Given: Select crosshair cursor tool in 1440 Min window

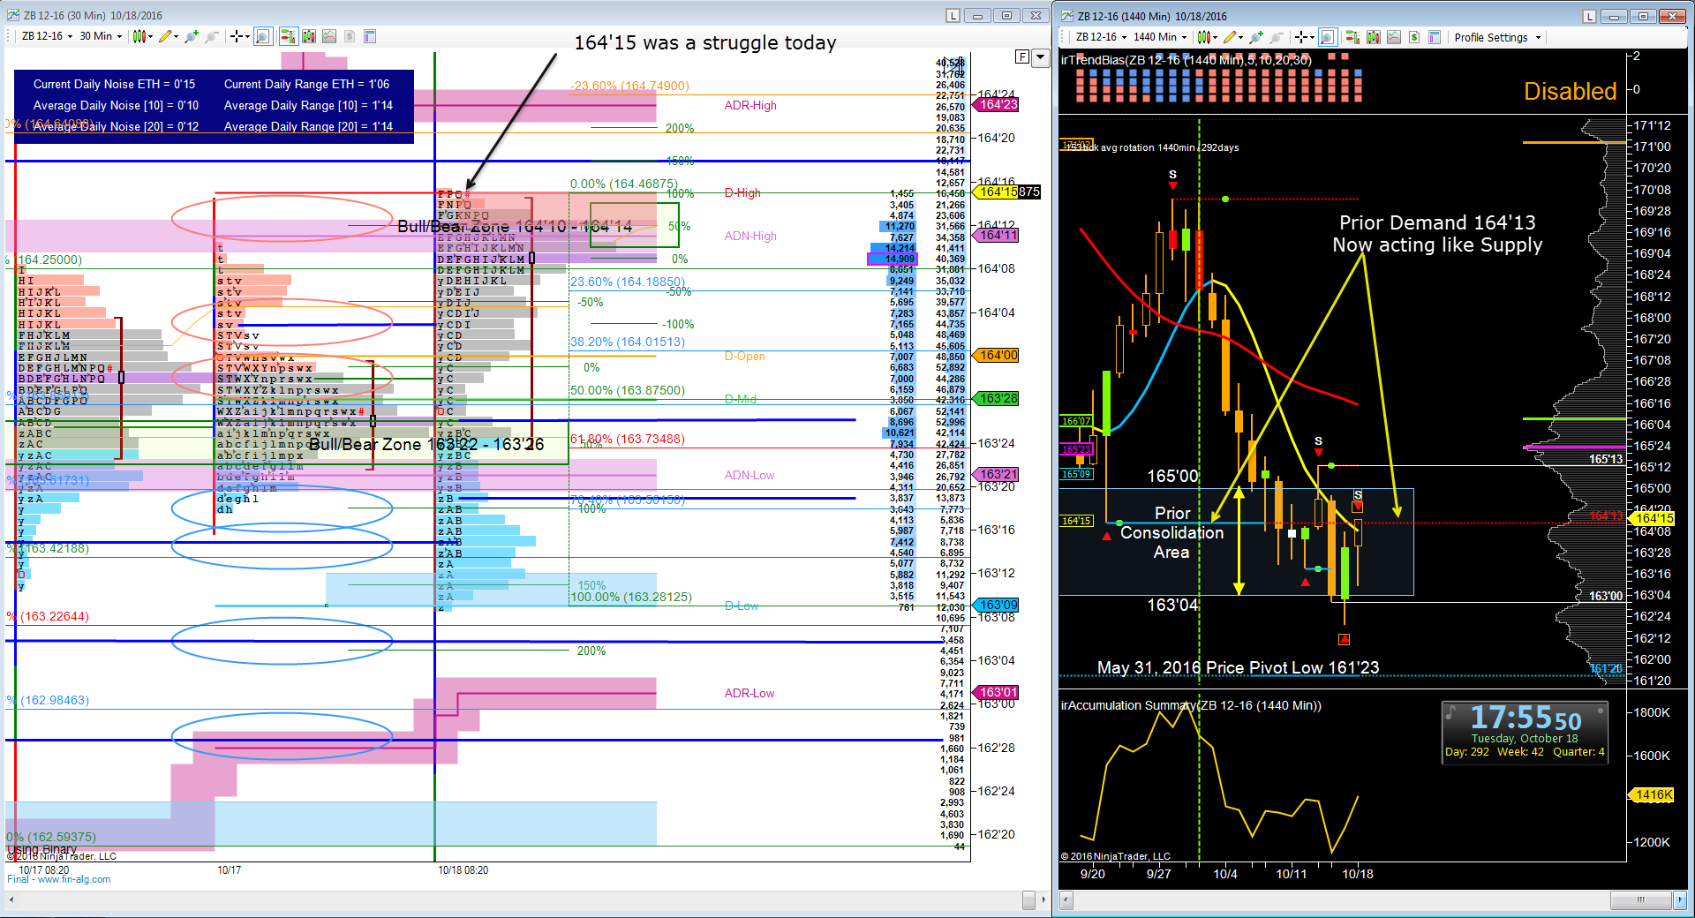Looking at the screenshot, I should tap(1300, 37).
